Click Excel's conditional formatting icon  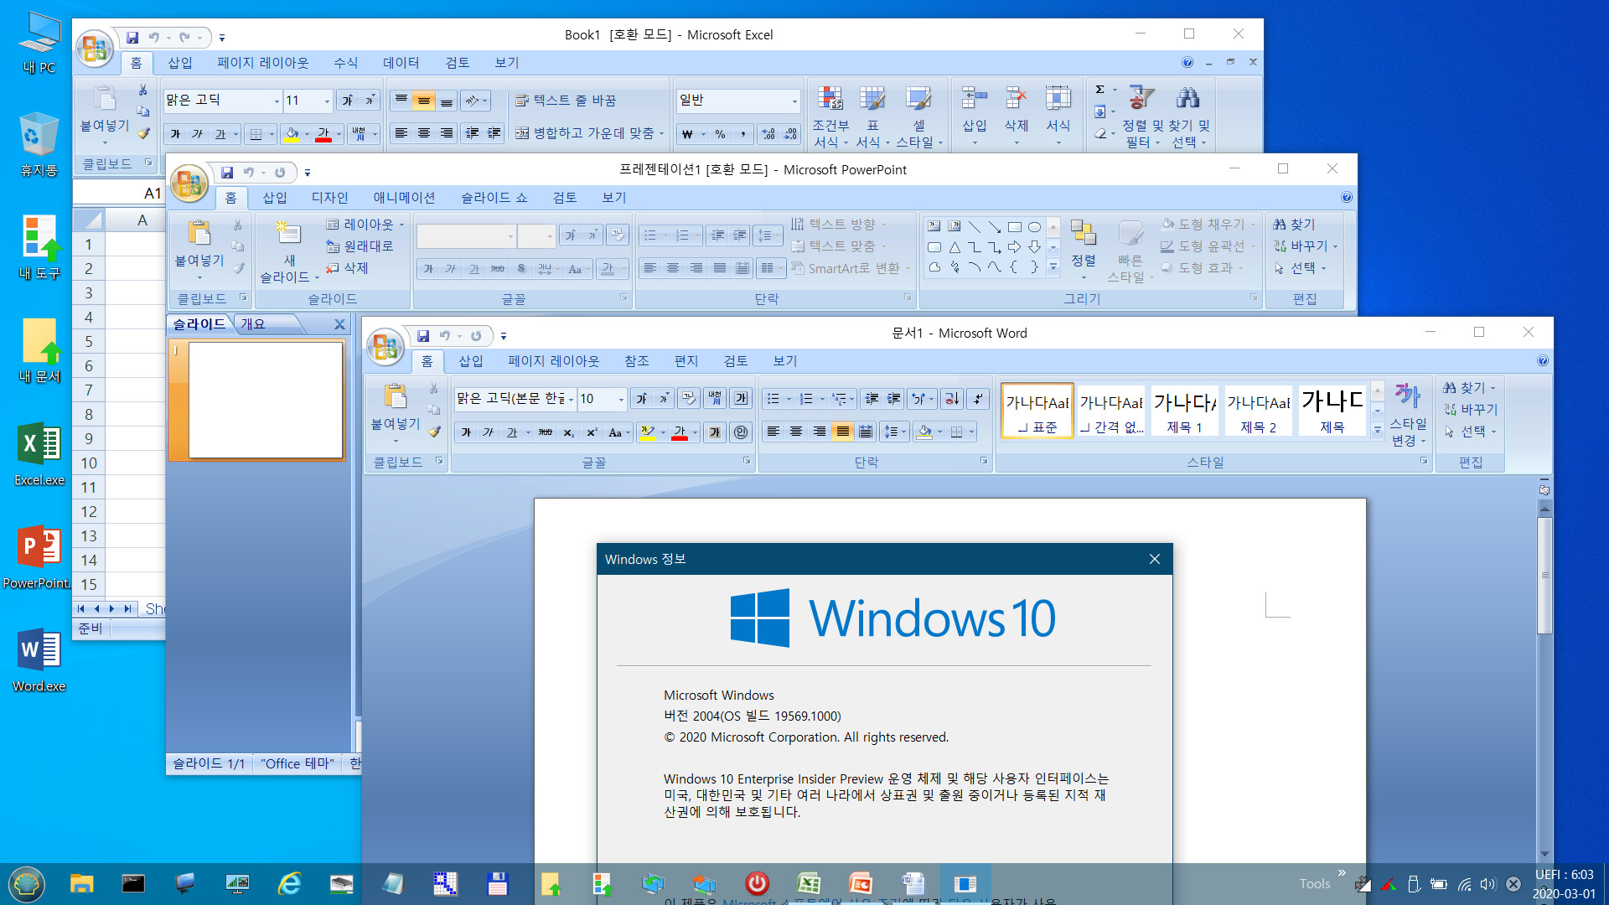point(830,98)
